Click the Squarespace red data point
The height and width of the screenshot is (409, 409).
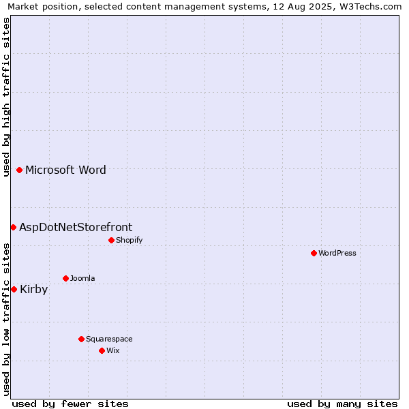pos(81,339)
